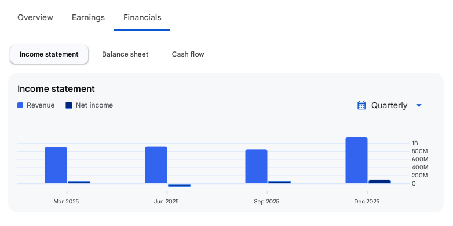
Task: Click the Jun 2025 axis label
Action: pos(166,202)
